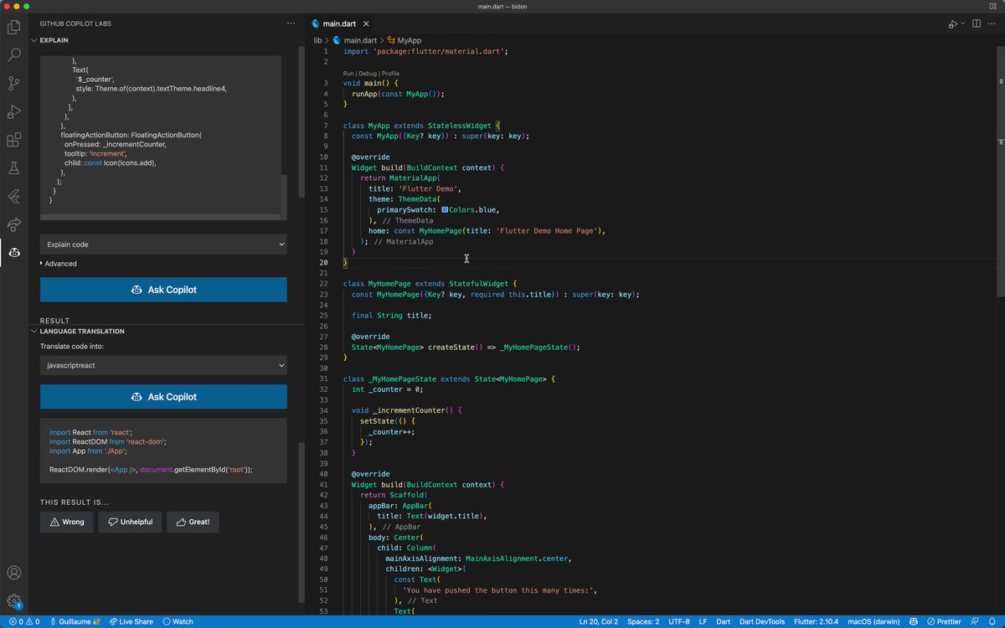The width and height of the screenshot is (1005, 628).
Task: Click the translated React code output
Action: coord(163,450)
